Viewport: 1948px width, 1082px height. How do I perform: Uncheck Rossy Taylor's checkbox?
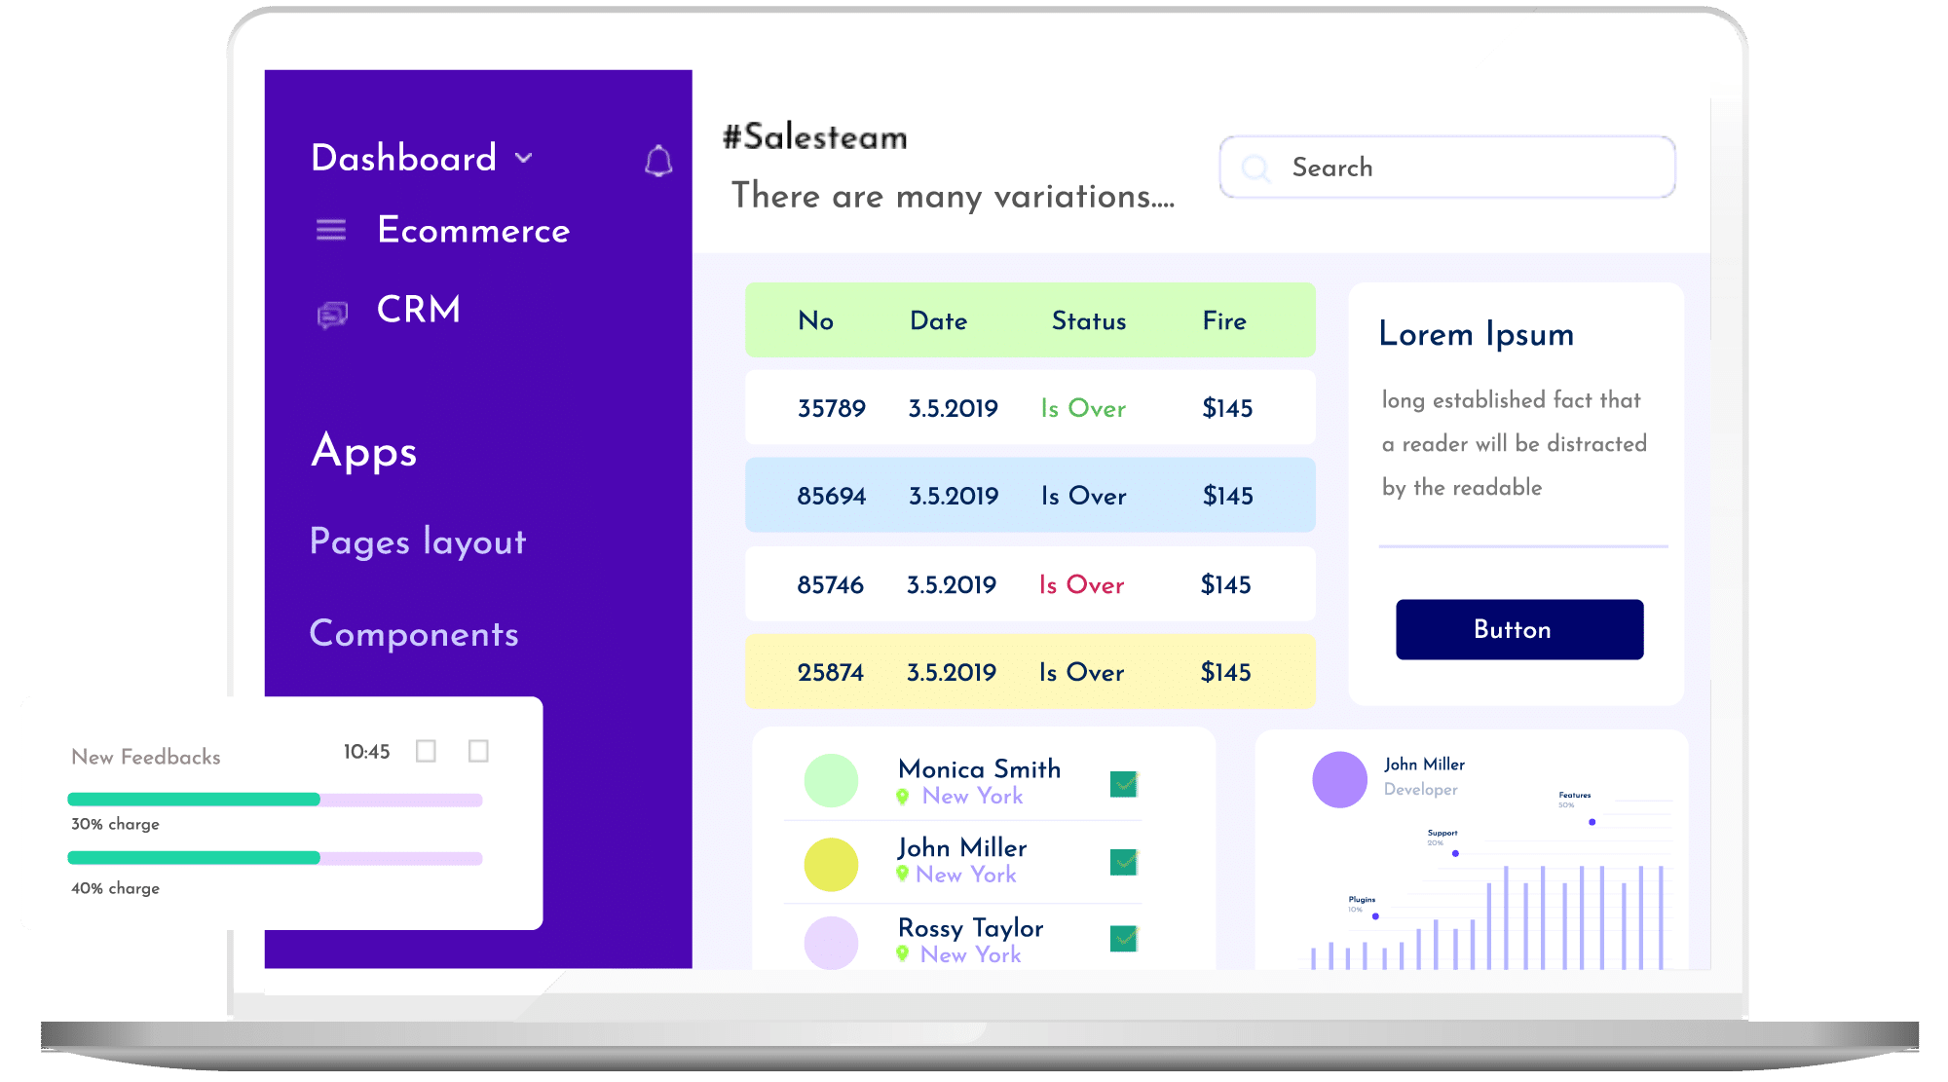pyautogui.click(x=1124, y=938)
